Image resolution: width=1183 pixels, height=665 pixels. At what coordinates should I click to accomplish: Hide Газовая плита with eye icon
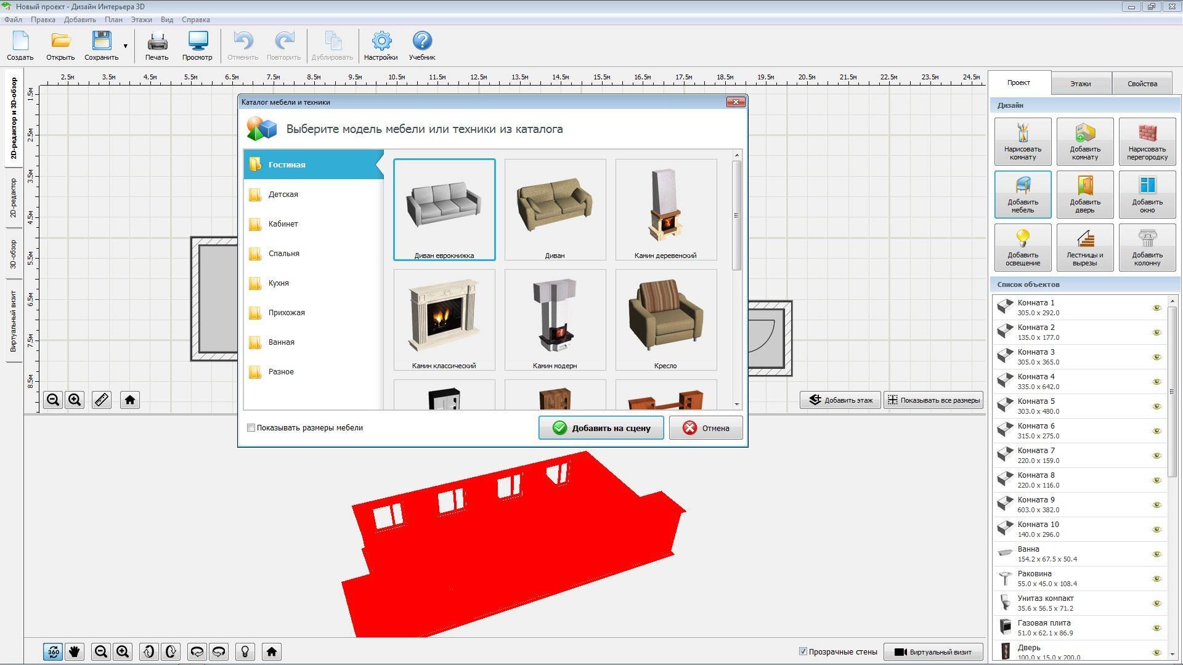pos(1157,628)
